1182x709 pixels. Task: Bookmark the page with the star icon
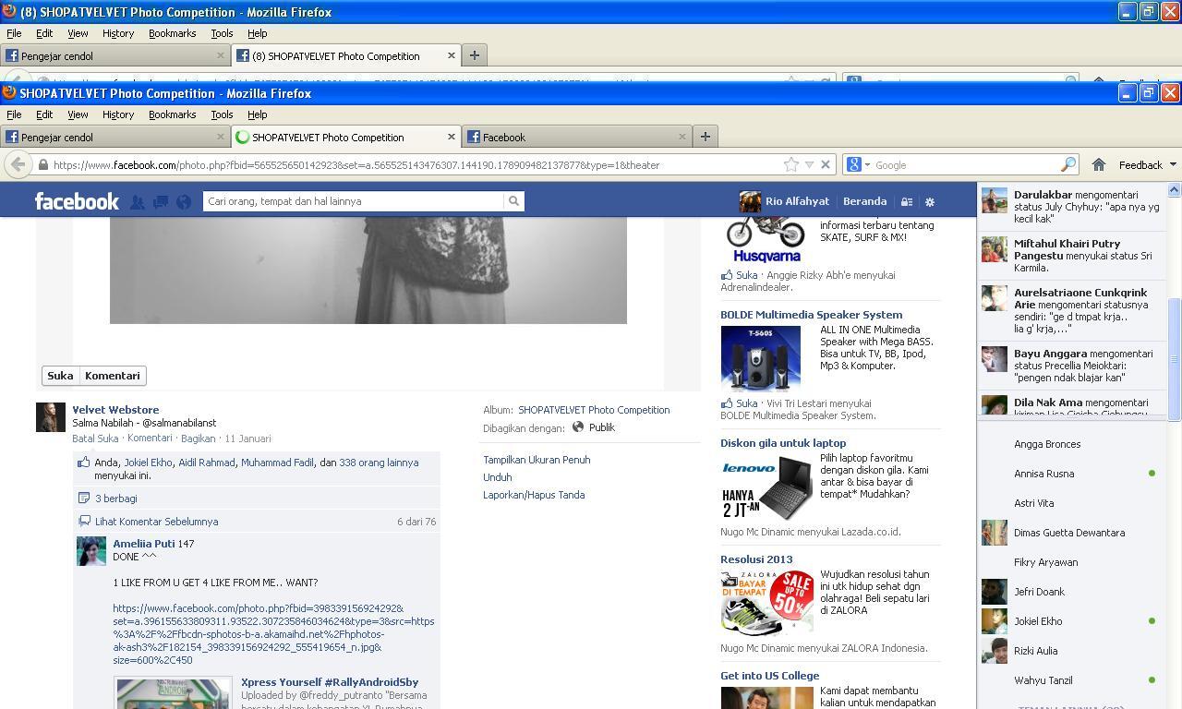(x=791, y=165)
